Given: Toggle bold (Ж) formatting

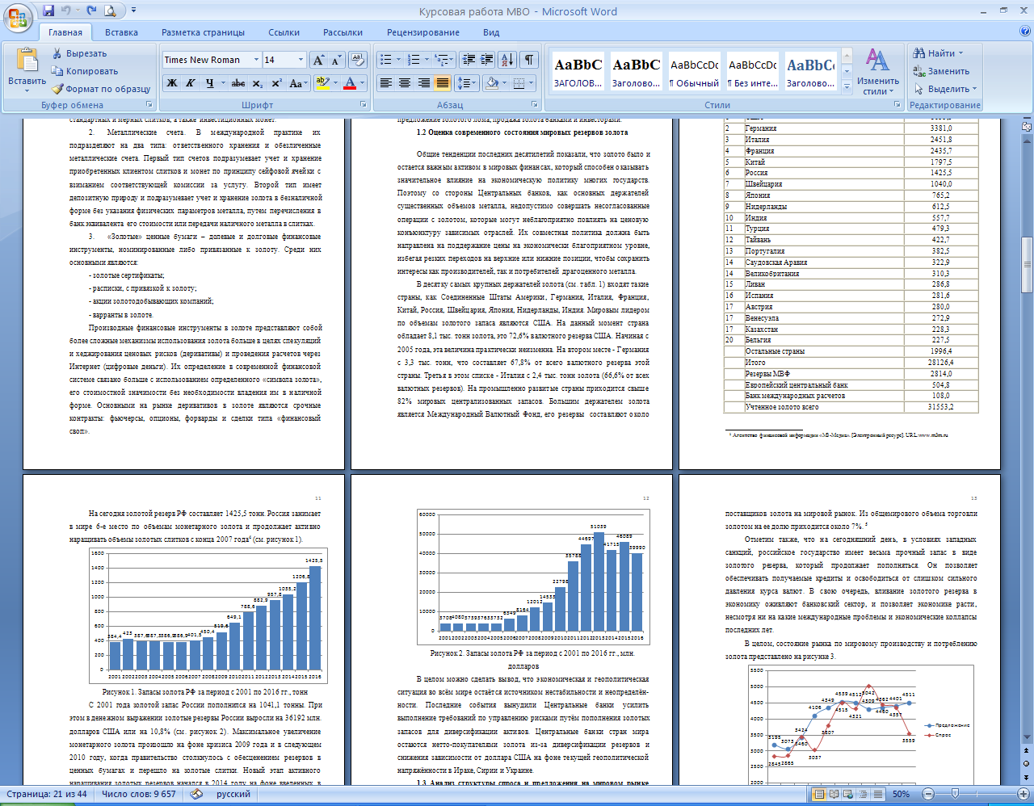Looking at the screenshot, I should tap(172, 83).
